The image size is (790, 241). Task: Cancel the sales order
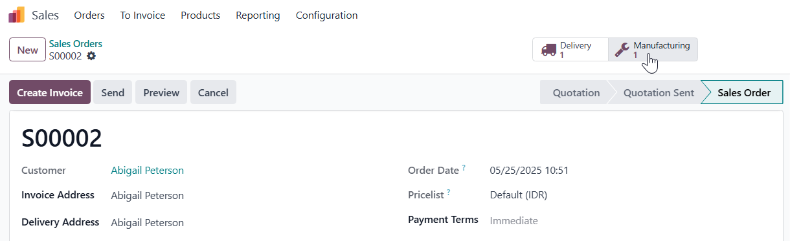pos(213,92)
